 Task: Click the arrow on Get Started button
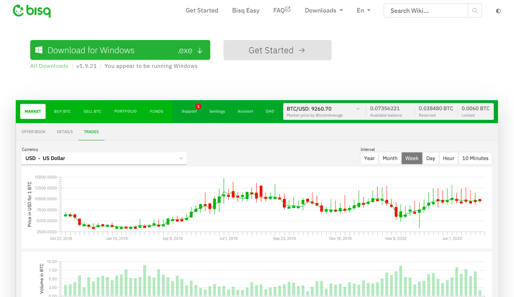coord(302,50)
